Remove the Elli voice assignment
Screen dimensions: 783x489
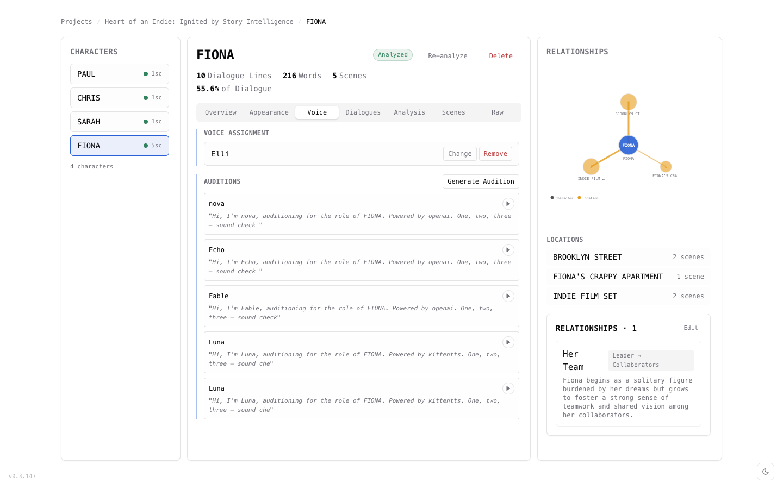495,154
